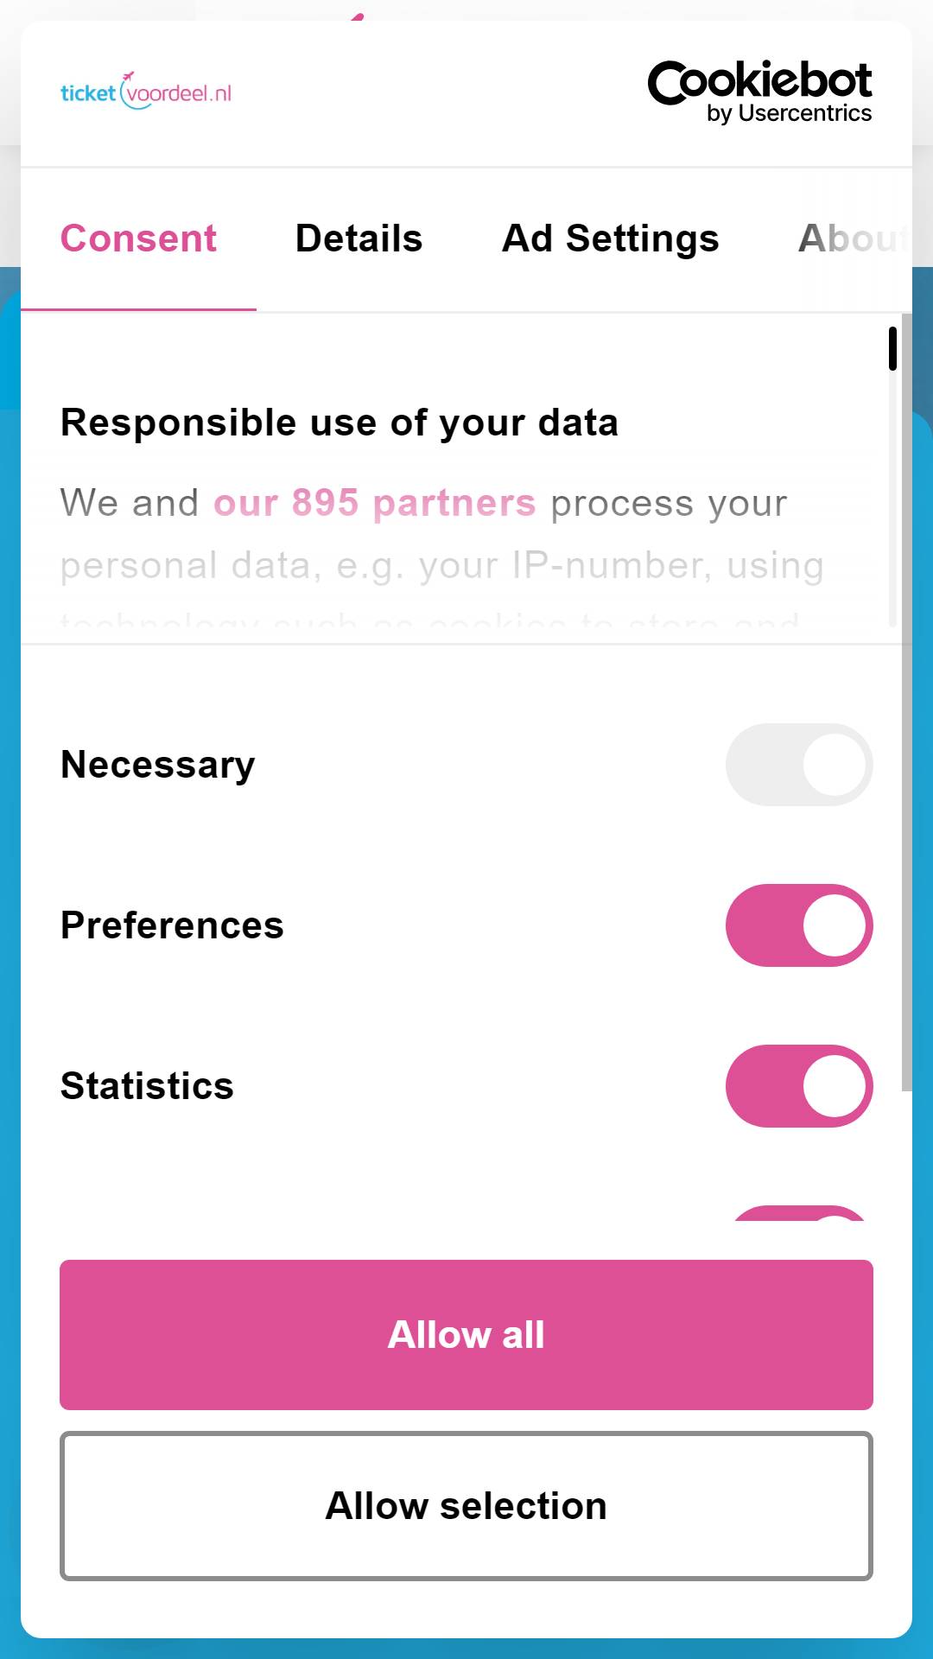Click the Preferences category label

tap(172, 925)
